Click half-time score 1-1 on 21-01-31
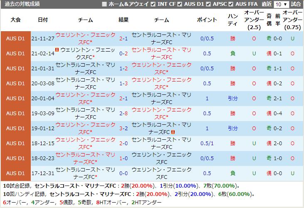This screenshot has width=304, height=208. [x=278, y=68]
